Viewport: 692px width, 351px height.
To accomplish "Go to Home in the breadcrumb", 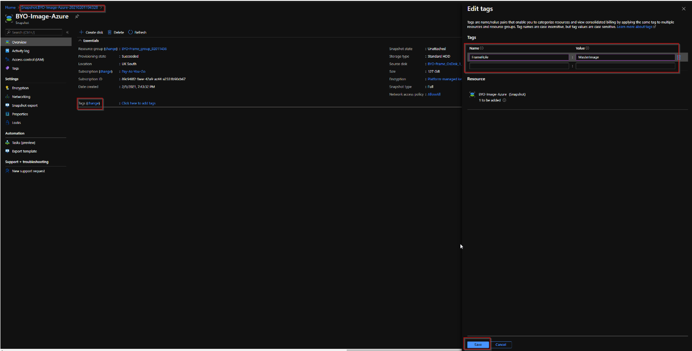I will click(10, 8).
